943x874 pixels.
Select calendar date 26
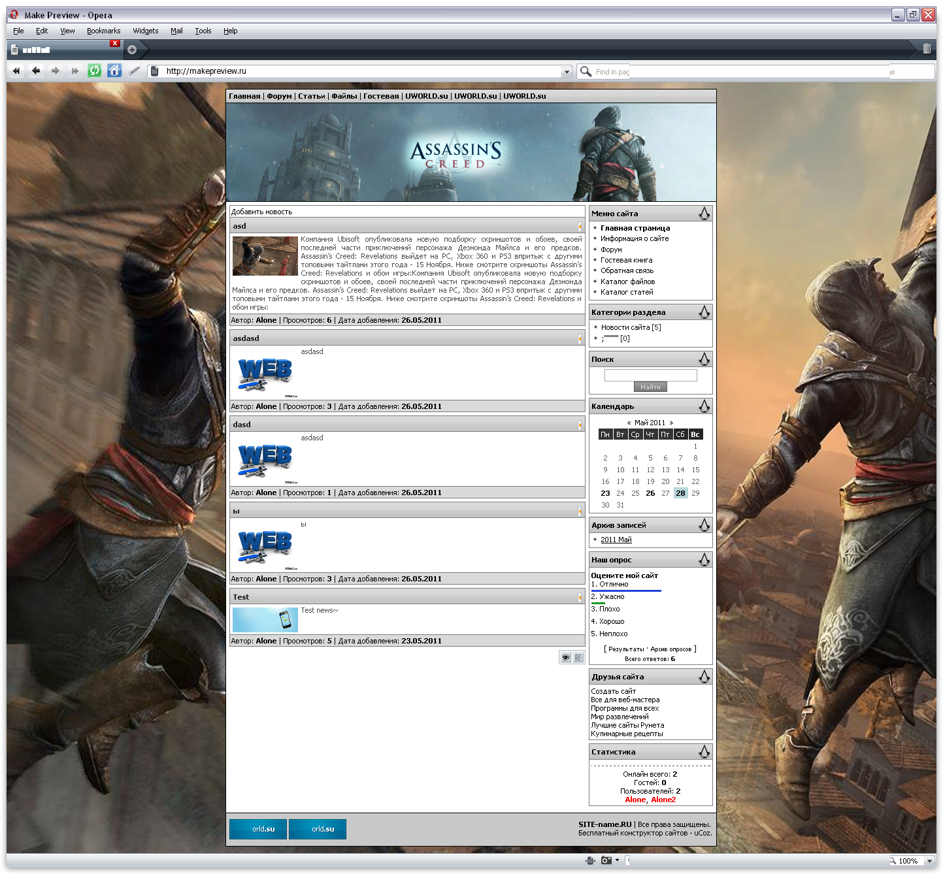pos(650,493)
